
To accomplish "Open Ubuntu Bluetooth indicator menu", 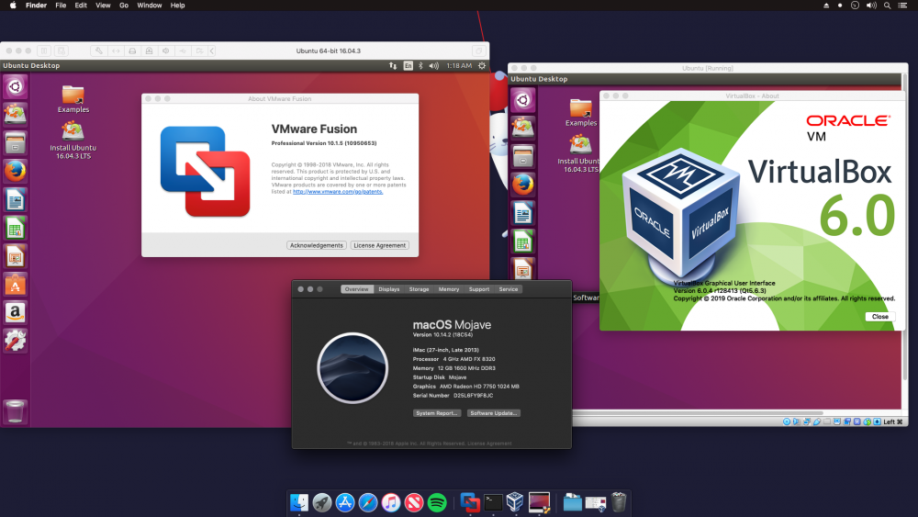I will (420, 65).
